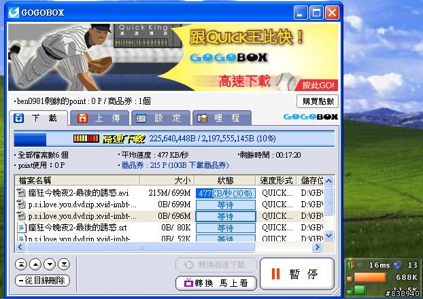This screenshot has width=423, height=299.
Task: Sort by 檔案名稱 column header
Action: coord(78,180)
